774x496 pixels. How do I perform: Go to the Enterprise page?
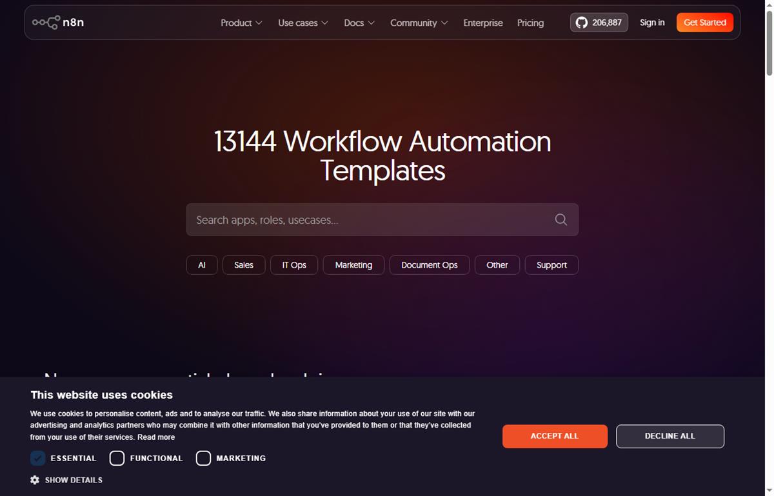483,23
